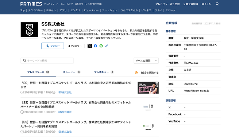Click the SS株式会社 page heading
Screen dimensions: 239x137
click(53, 24)
